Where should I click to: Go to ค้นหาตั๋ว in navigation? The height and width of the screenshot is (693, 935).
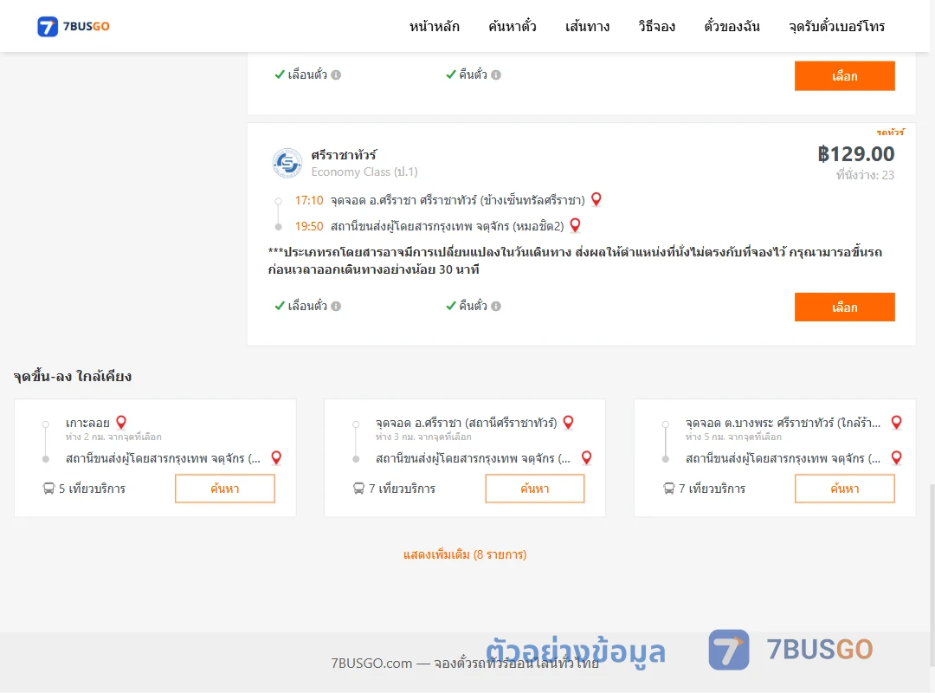pyautogui.click(x=513, y=27)
